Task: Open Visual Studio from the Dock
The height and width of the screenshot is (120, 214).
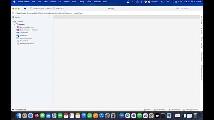Action: pos(145,116)
